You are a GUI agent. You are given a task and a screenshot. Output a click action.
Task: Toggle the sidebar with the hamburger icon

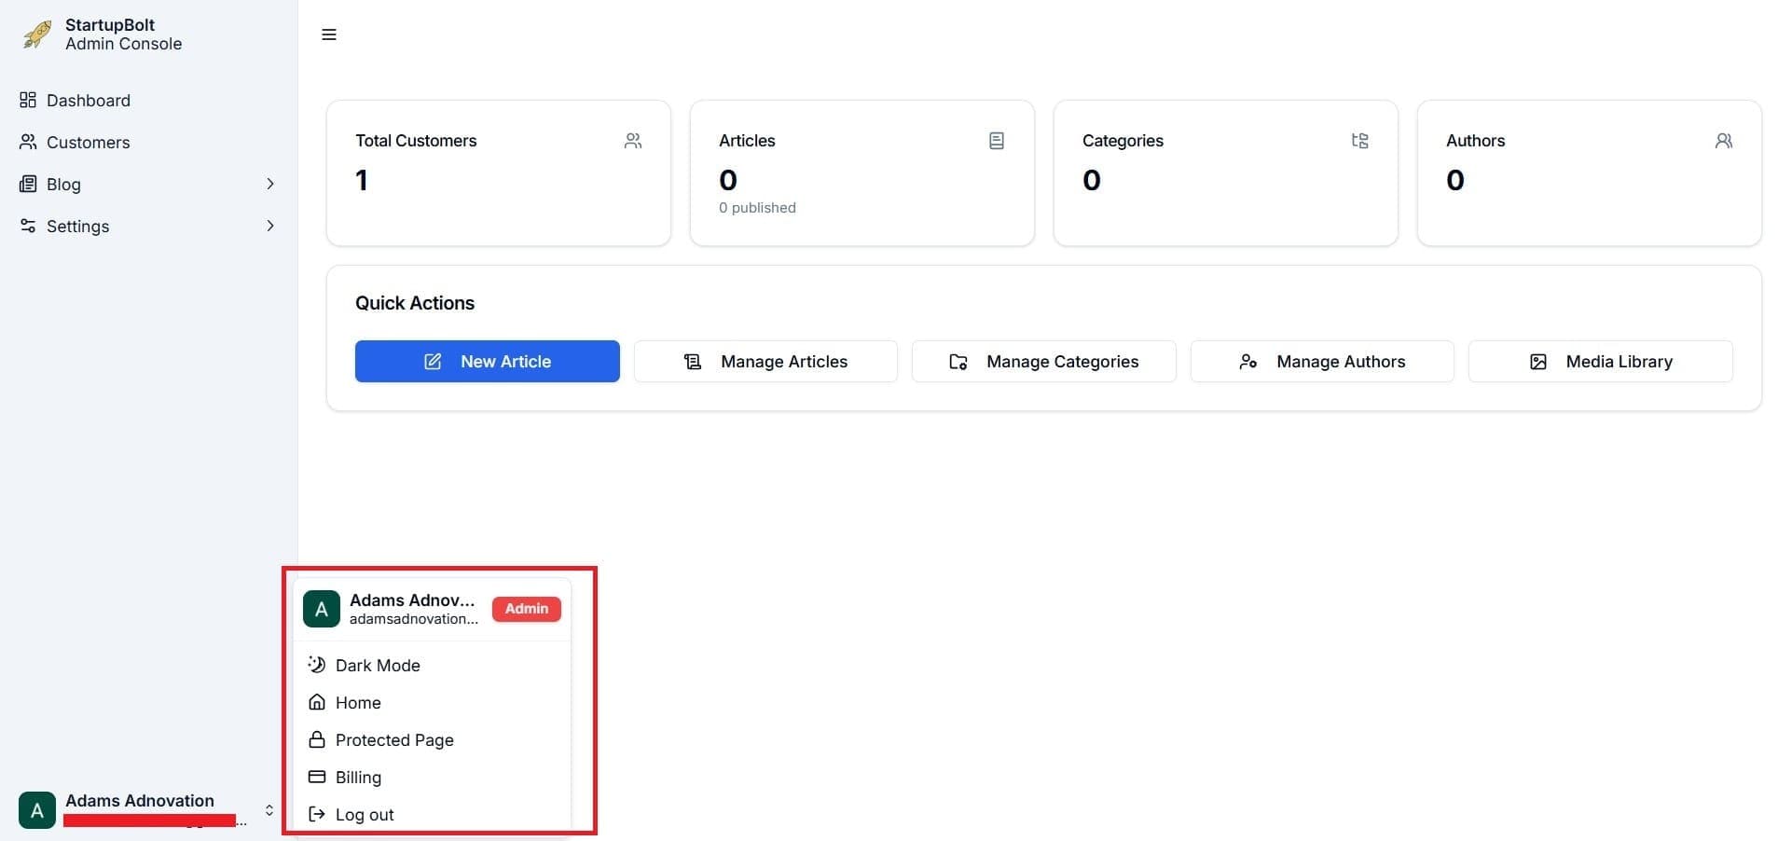329,34
